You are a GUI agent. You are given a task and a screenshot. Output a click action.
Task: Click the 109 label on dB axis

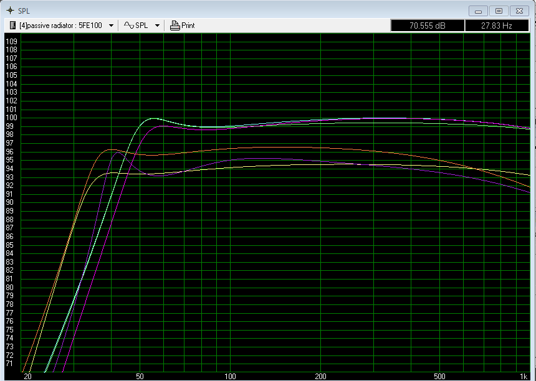coord(11,41)
